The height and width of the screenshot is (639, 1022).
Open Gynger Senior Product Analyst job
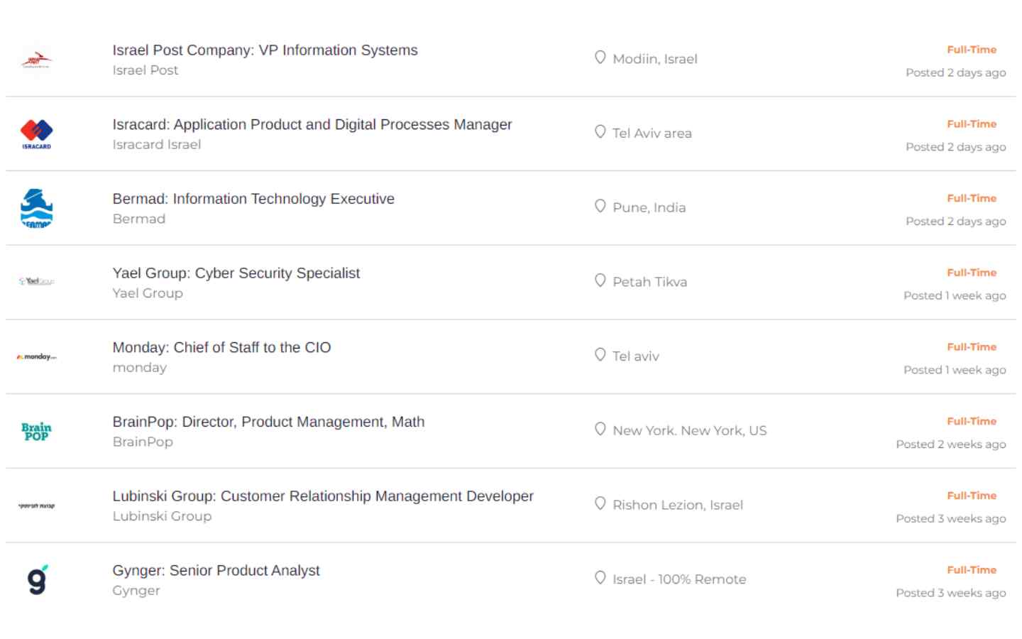point(216,571)
